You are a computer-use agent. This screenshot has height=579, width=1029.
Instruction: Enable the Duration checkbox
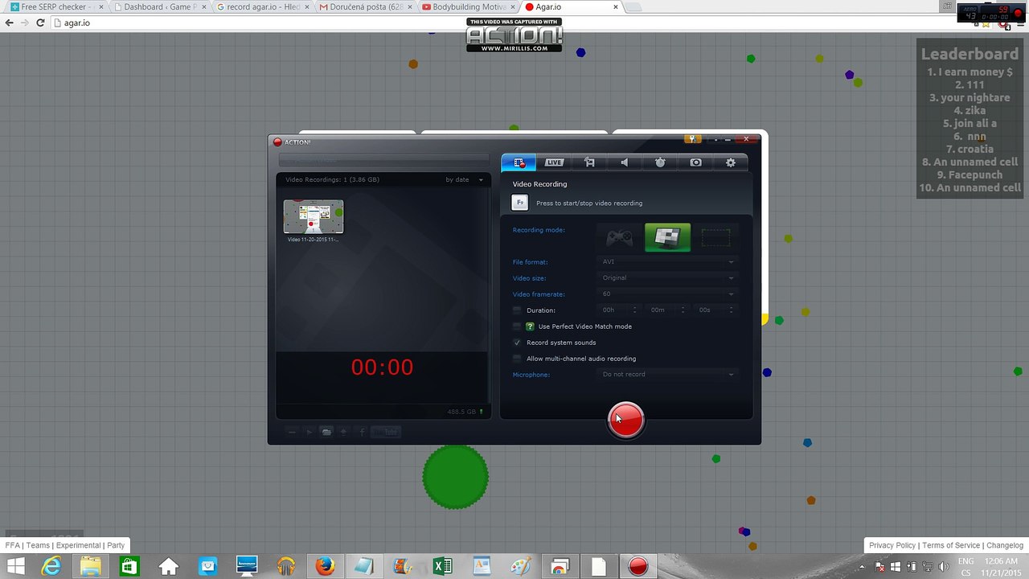point(517,310)
